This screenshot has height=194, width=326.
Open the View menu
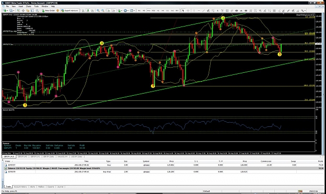point(14,6)
